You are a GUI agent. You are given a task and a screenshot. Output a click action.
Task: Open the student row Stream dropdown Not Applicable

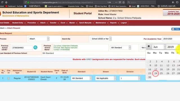point(106,78)
